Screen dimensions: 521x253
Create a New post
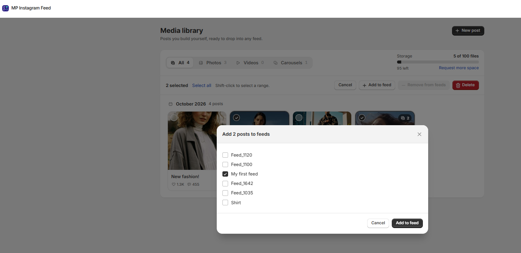click(x=468, y=31)
